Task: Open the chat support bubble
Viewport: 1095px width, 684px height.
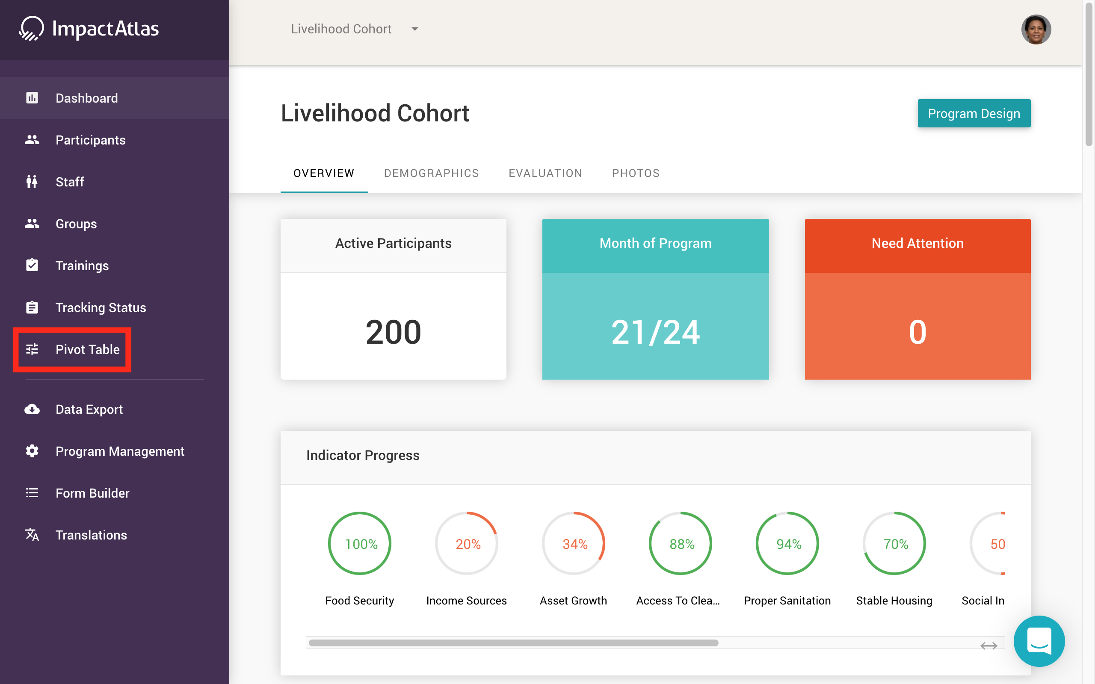Action: coord(1039,640)
